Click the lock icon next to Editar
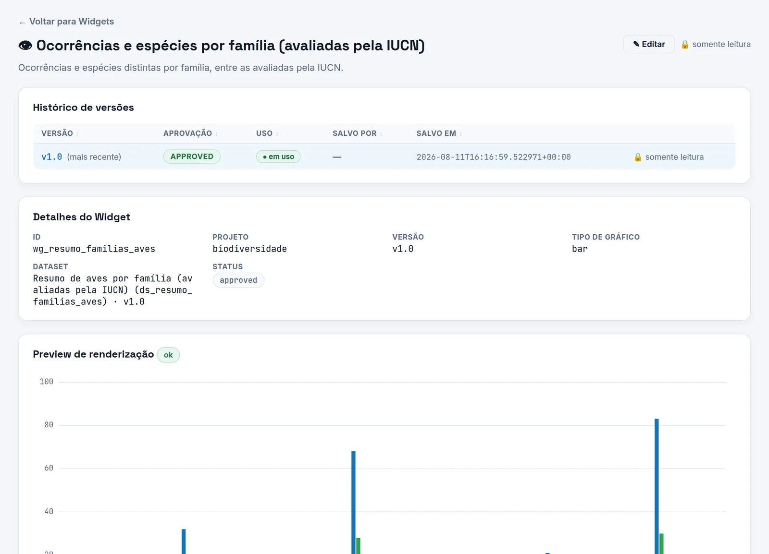Viewport: 769px width, 554px height. click(x=685, y=44)
